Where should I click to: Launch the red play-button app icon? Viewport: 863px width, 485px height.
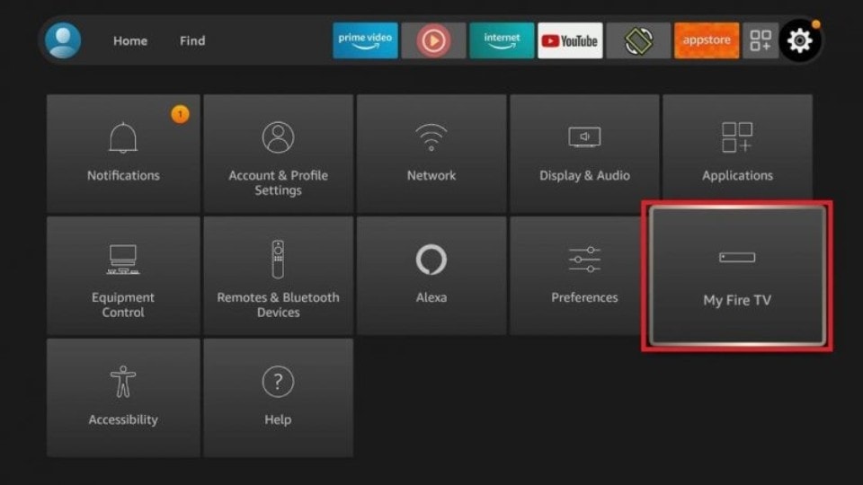433,40
